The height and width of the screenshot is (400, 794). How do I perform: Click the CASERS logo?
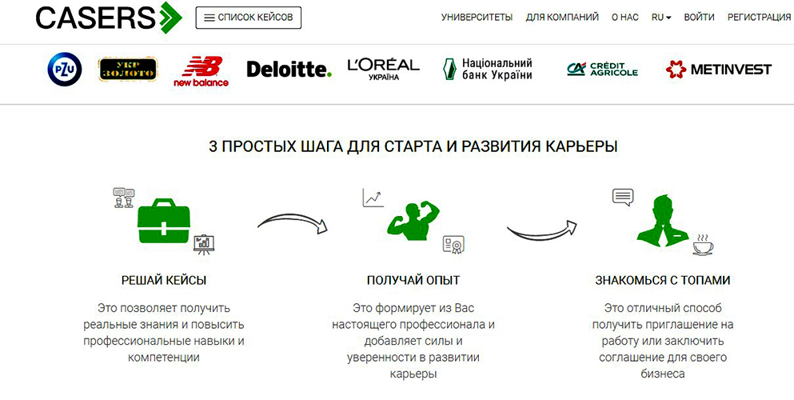coord(109,18)
